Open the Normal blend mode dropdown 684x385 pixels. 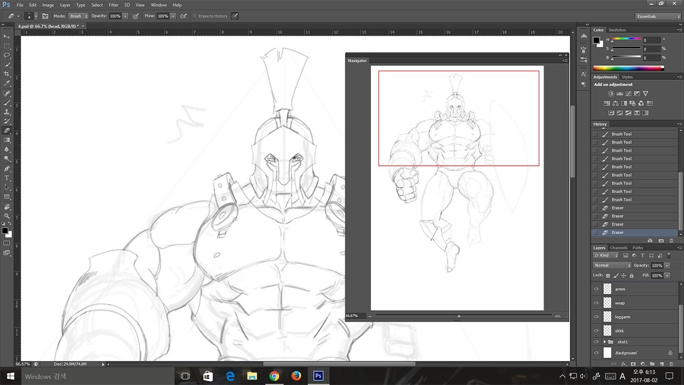point(612,265)
